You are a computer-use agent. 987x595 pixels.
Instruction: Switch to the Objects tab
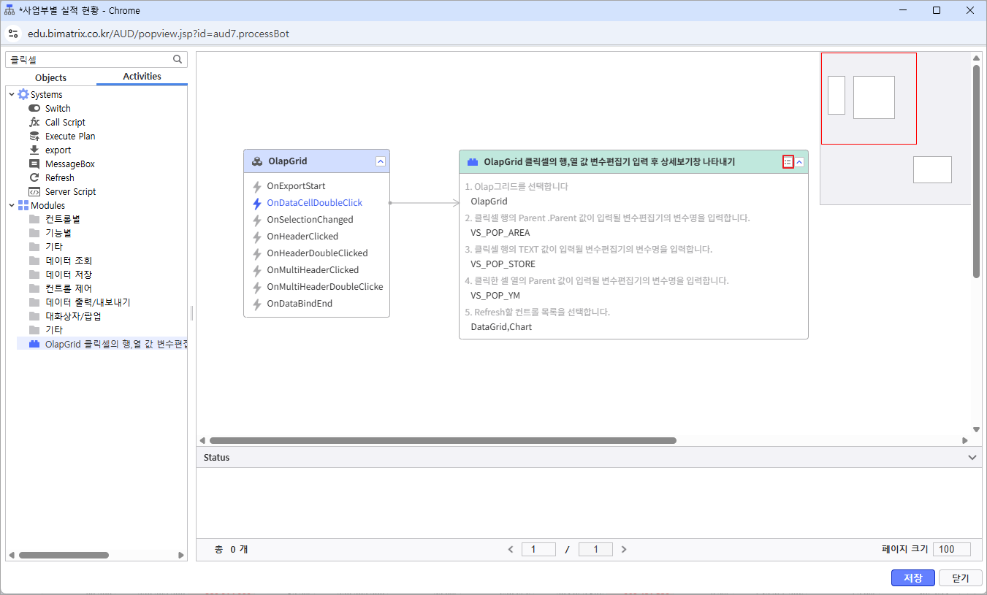[x=50, y=77]
